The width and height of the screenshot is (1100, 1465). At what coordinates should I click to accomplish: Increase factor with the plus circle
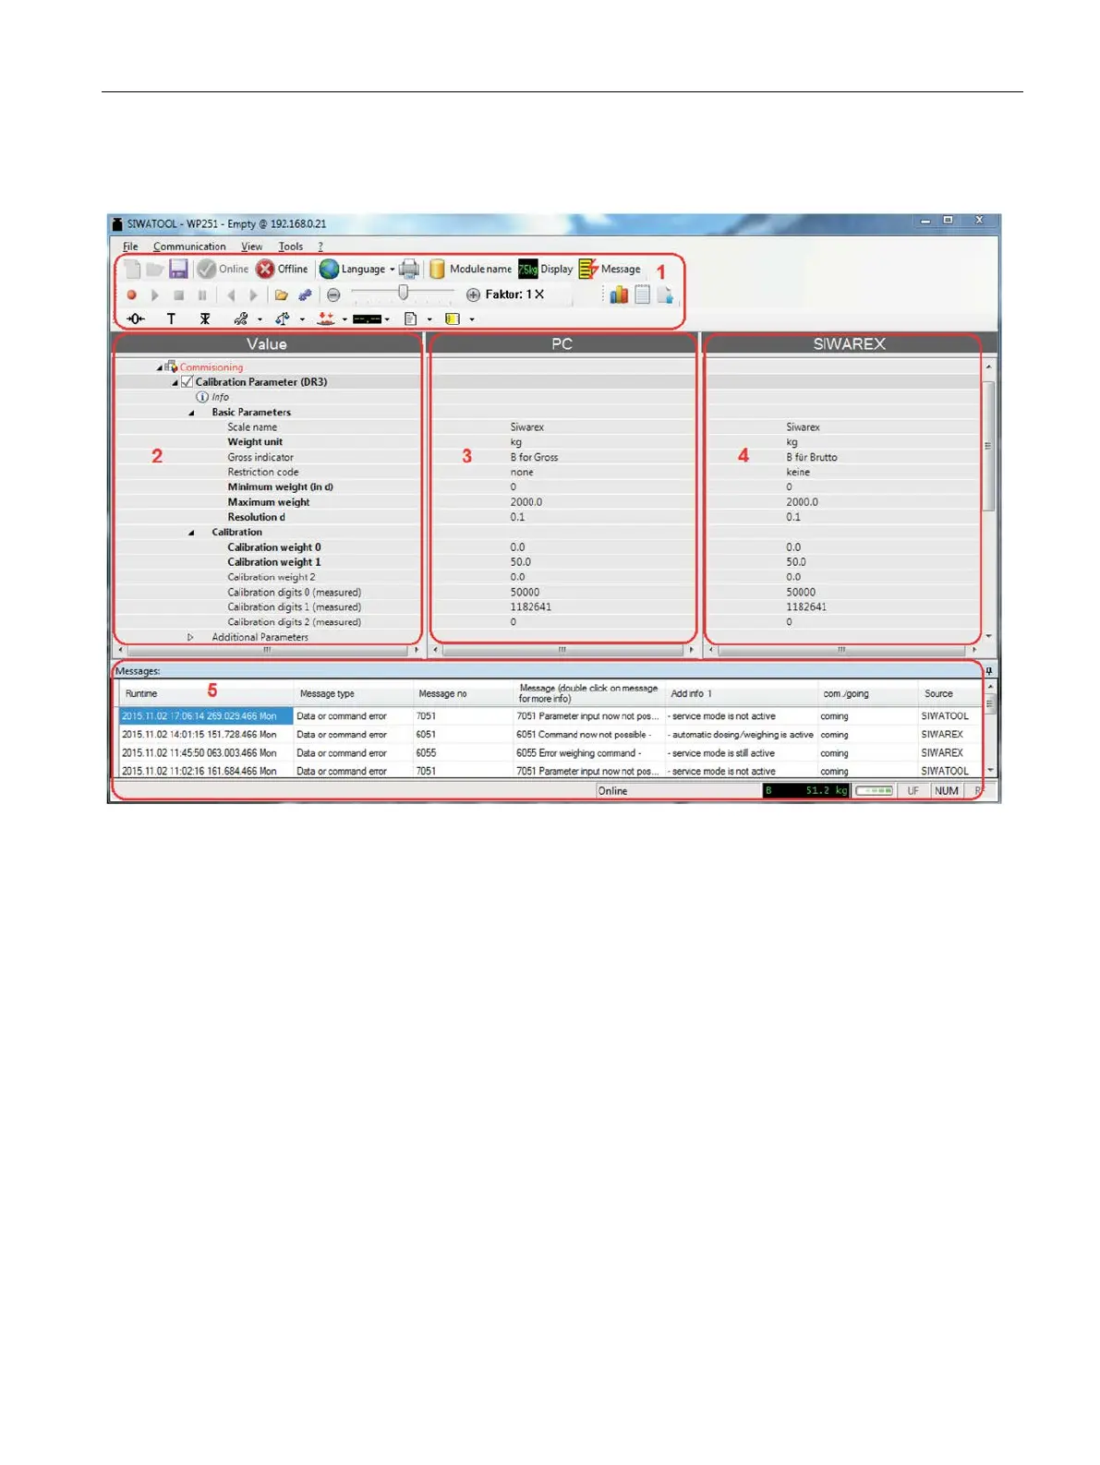pos(473,295)
